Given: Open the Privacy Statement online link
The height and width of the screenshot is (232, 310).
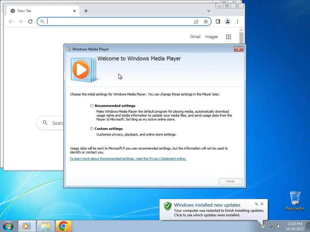Looking at the screenshot, I should pos(128,159).
